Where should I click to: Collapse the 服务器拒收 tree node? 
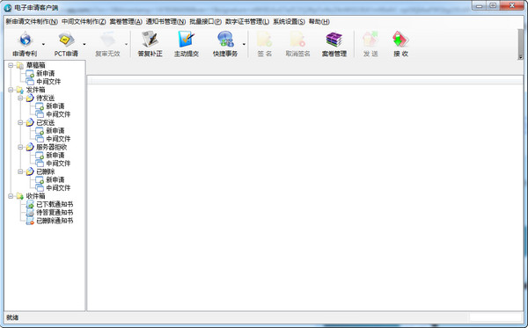click(20, 147)
